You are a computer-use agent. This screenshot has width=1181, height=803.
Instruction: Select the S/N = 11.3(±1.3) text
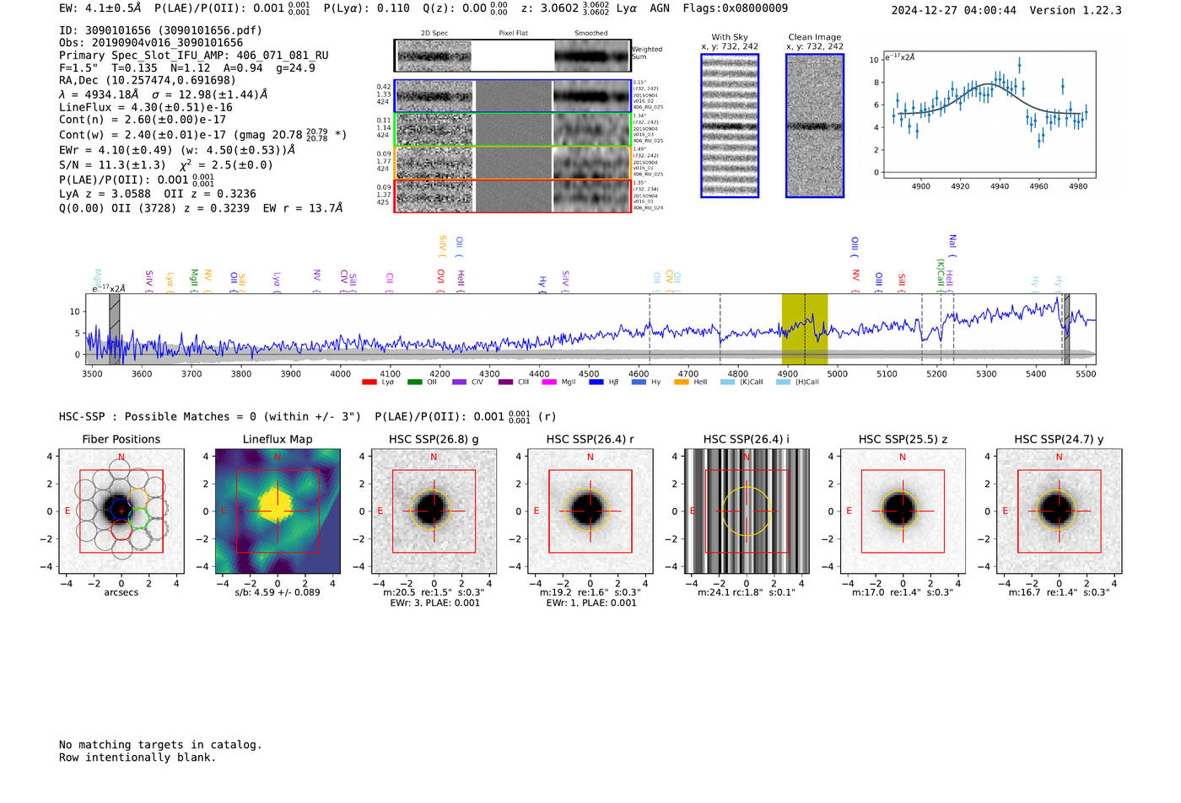166,165
